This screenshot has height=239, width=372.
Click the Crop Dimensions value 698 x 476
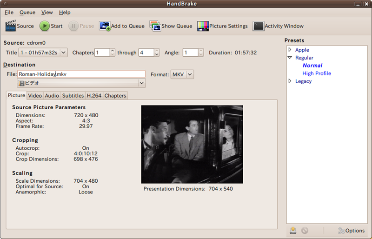86,159
